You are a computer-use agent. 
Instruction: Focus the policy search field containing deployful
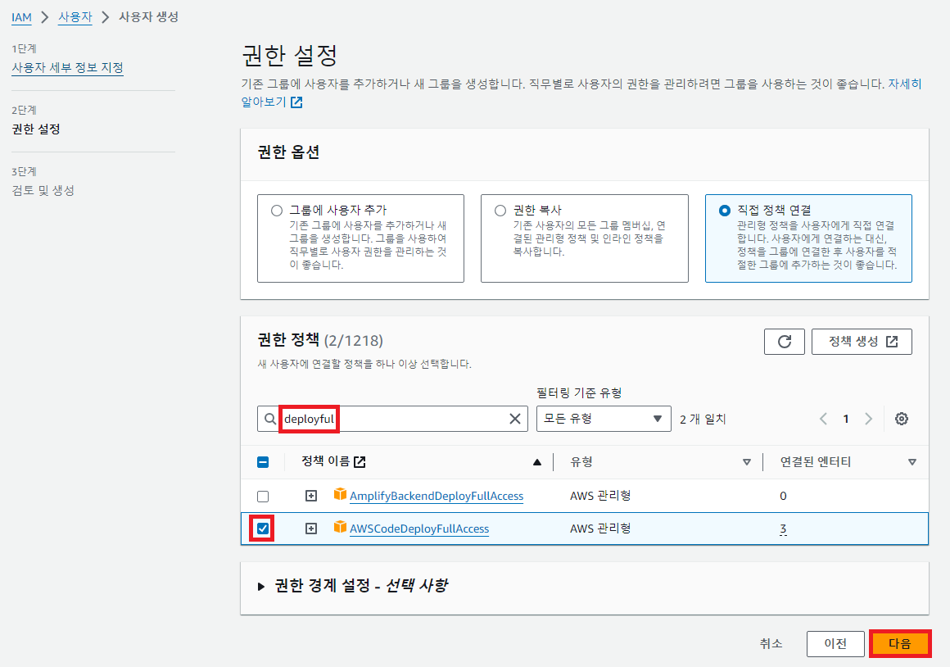click(x=392, y=419)
